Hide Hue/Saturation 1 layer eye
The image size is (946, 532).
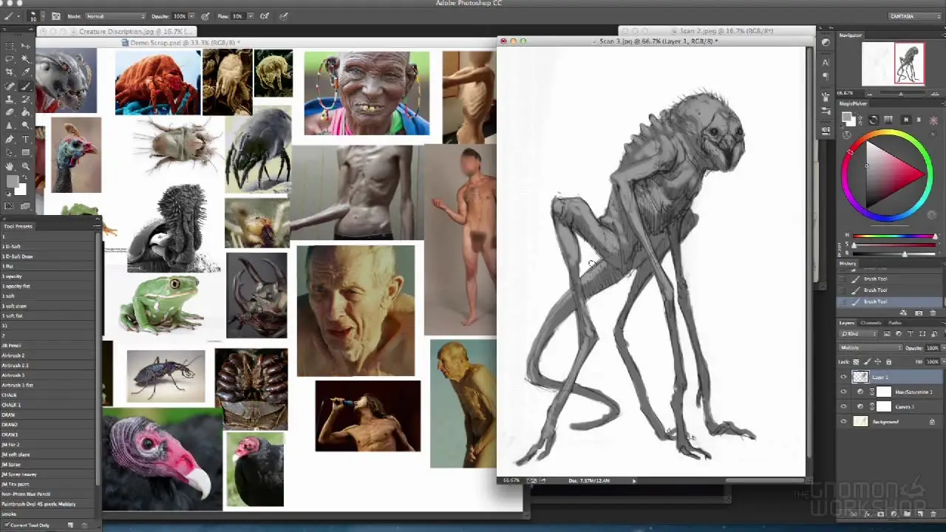(843, 392)
